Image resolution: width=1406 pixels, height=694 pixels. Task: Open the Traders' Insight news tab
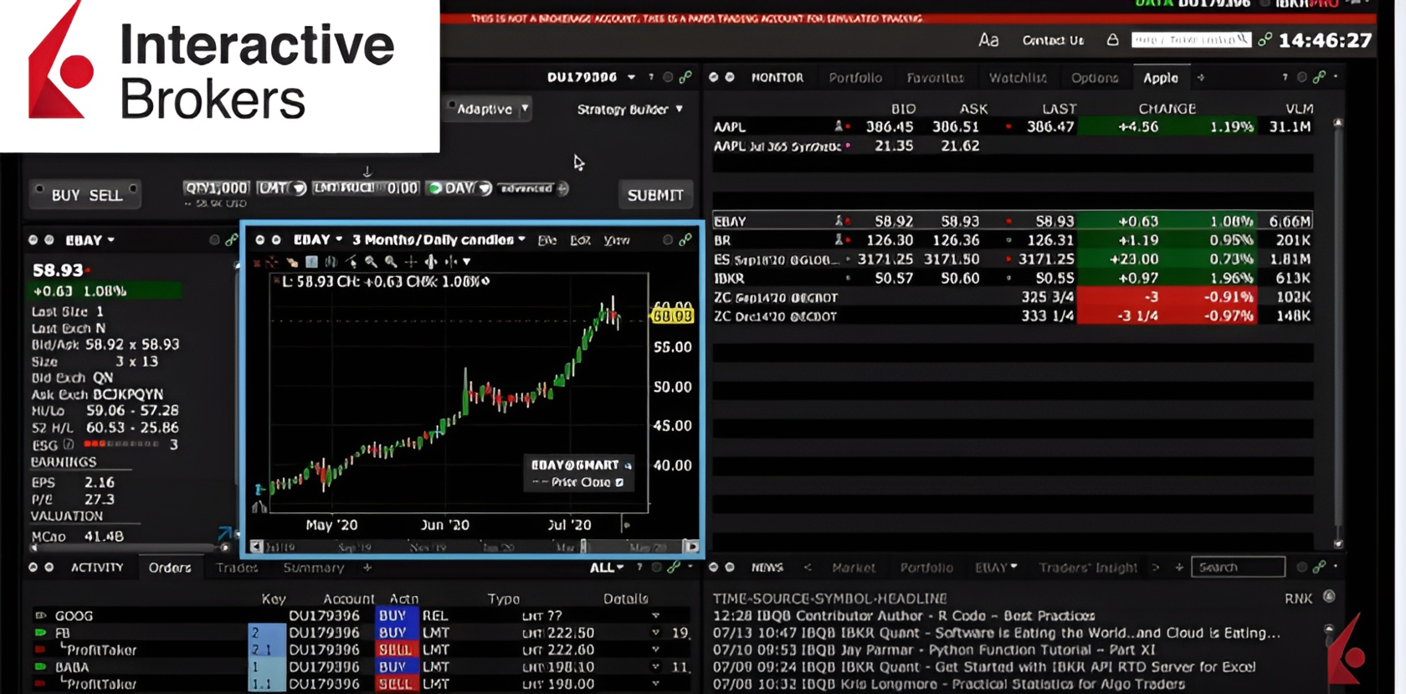1088,568
